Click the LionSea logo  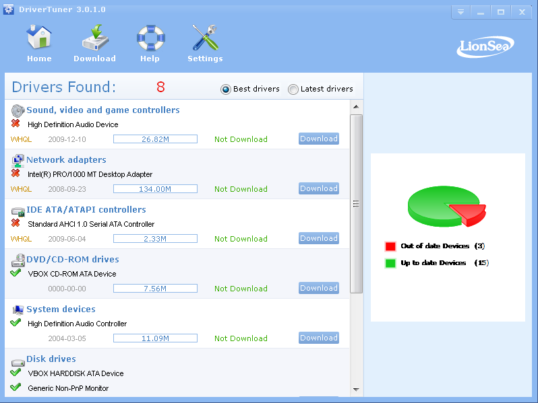[485, 46]
